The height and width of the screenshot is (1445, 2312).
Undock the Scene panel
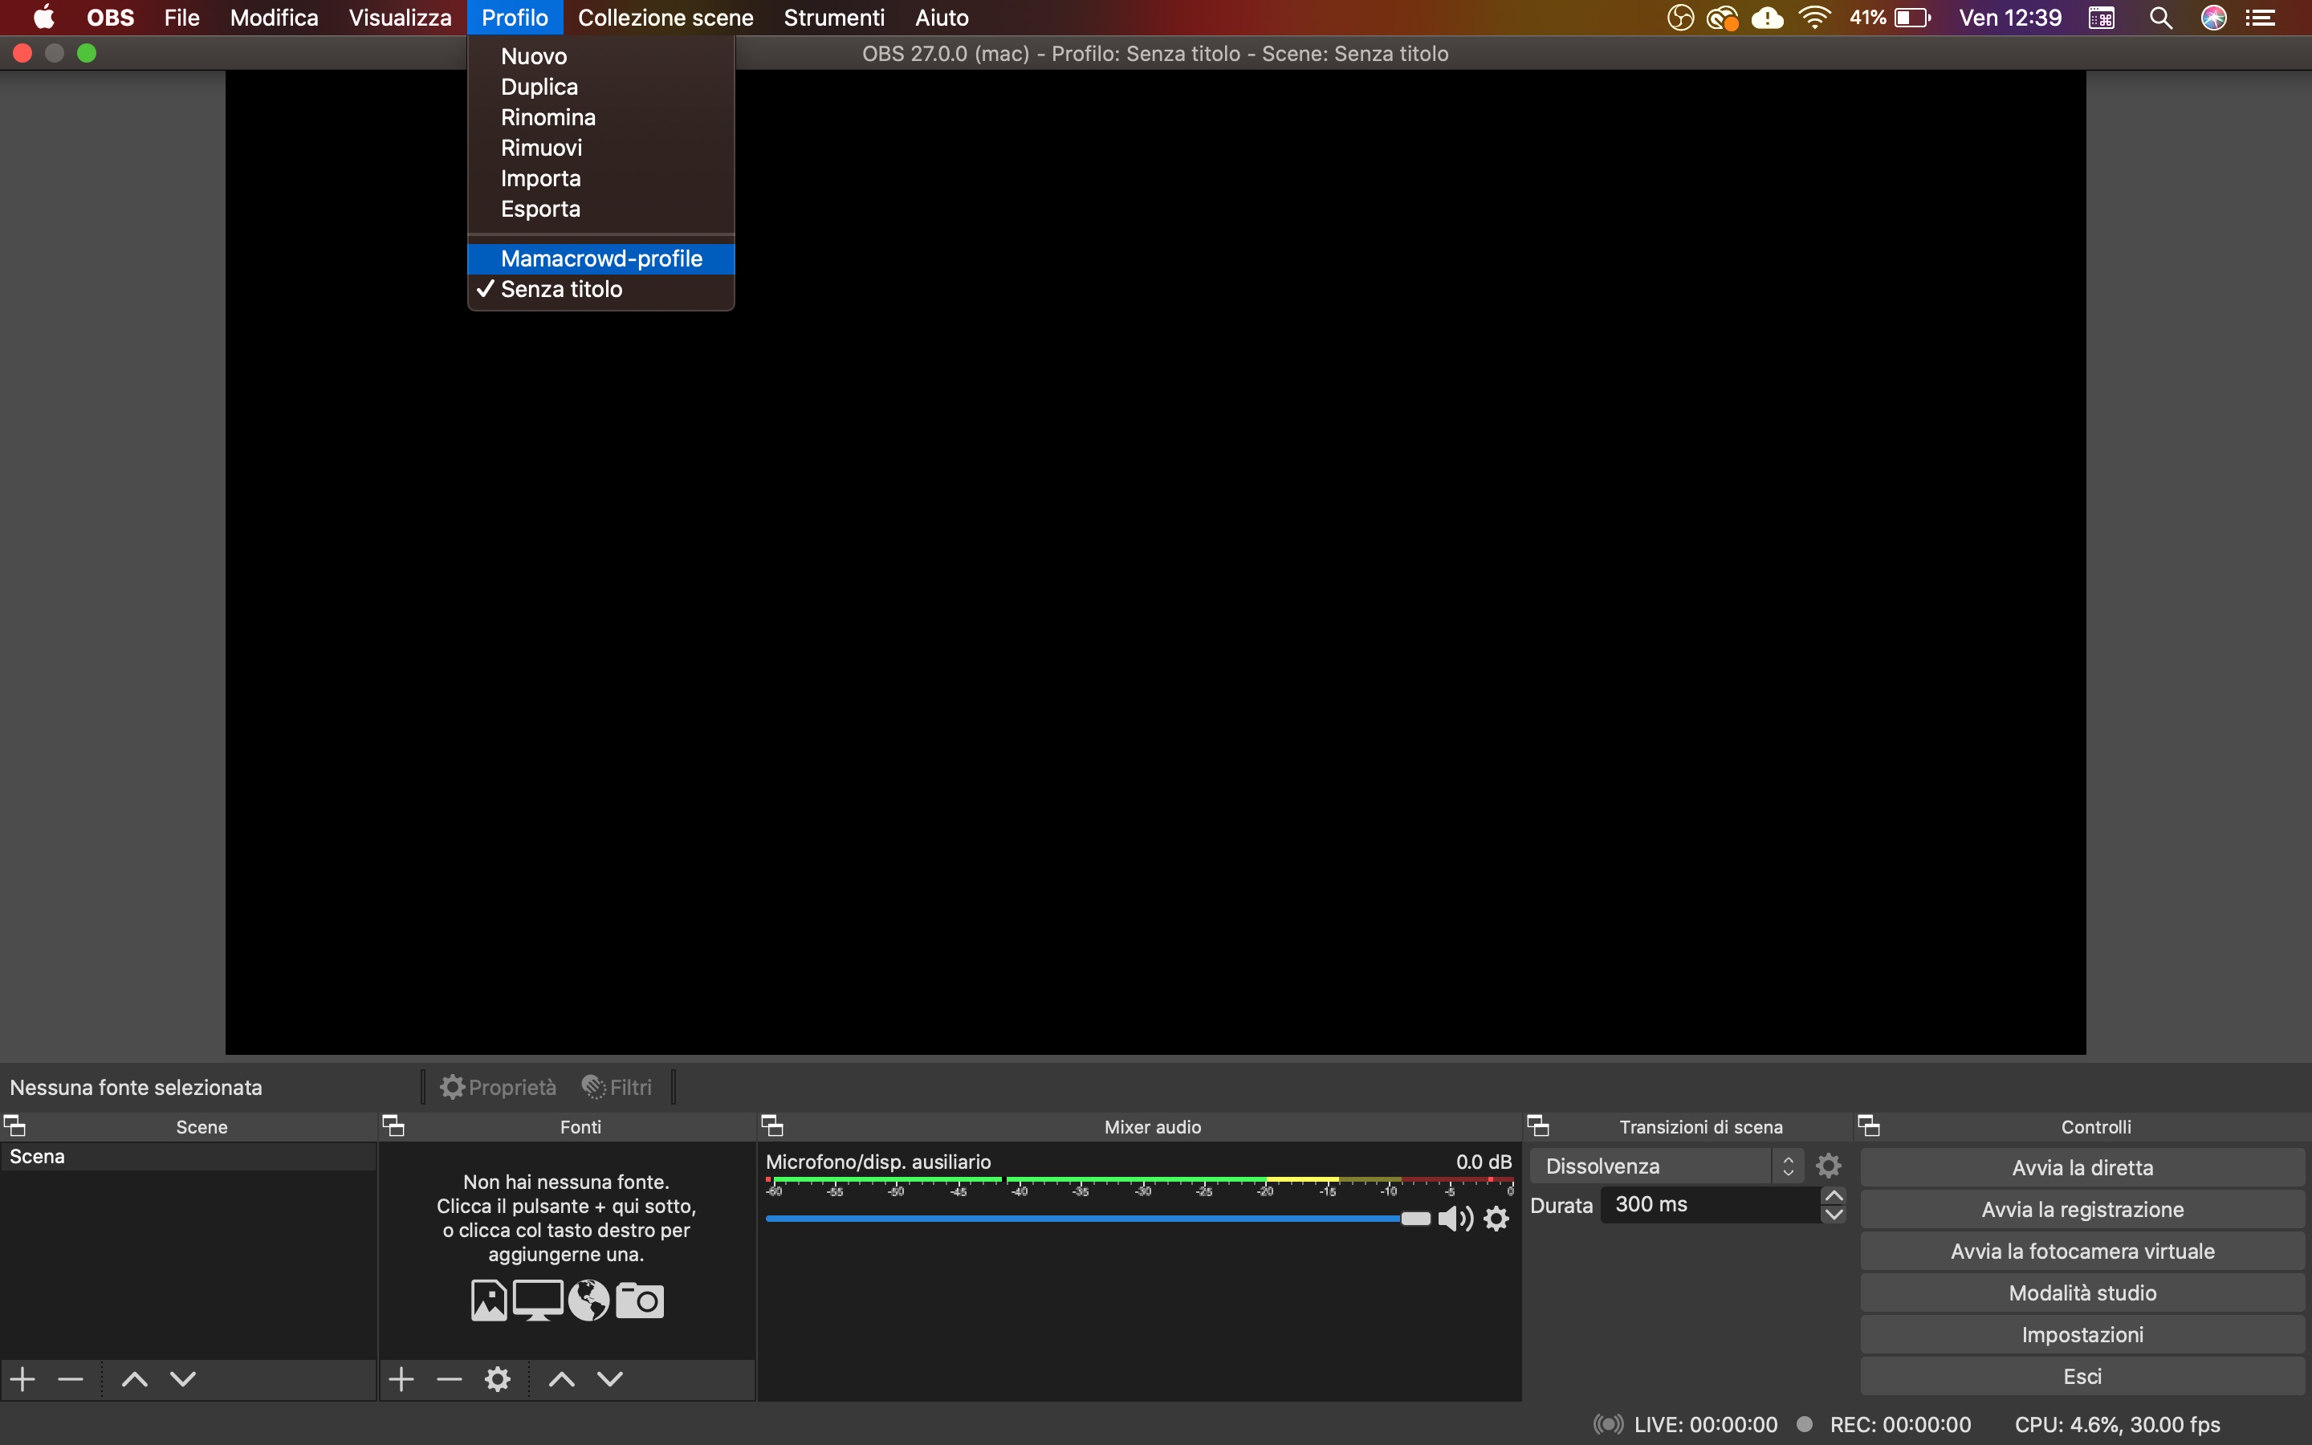pyautogui.click(x=15, y=1125)
